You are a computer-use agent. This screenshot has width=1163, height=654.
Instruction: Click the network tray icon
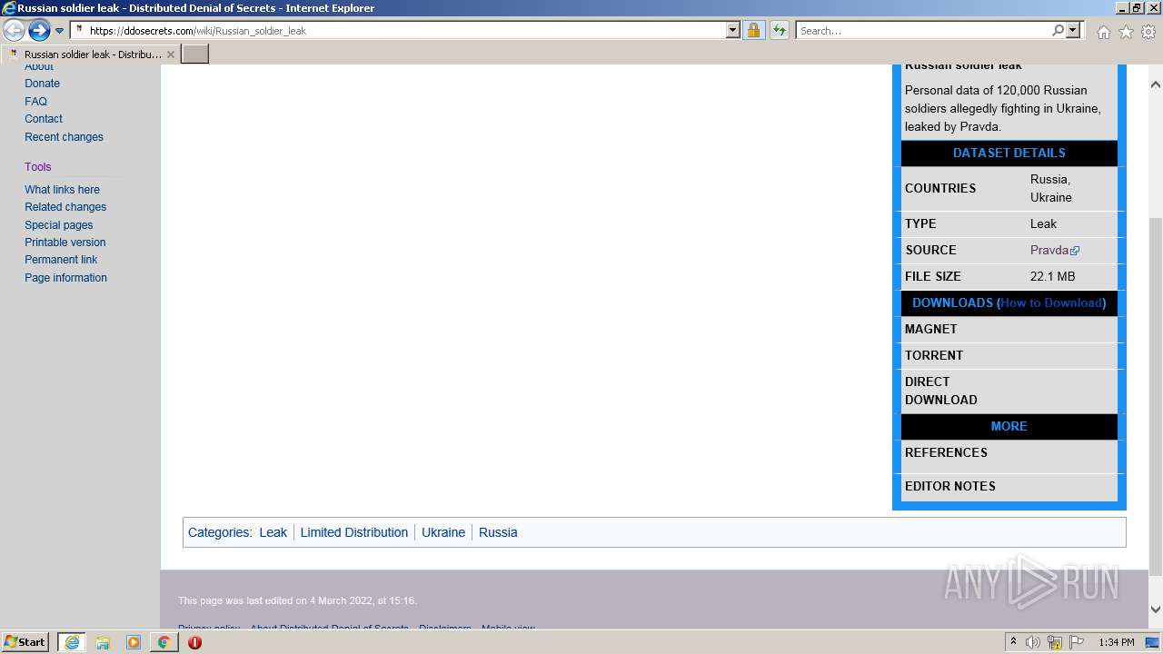(1055, 642)
